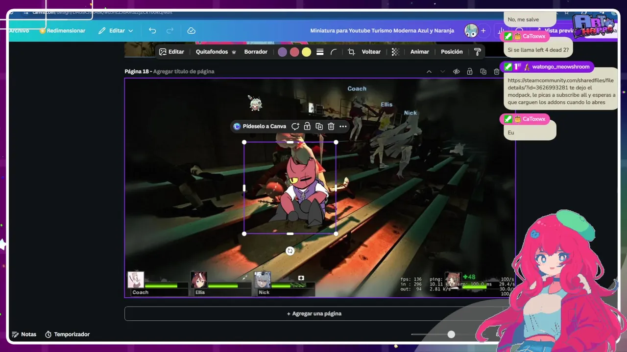Open the border style lines icon

coord(320,52)
